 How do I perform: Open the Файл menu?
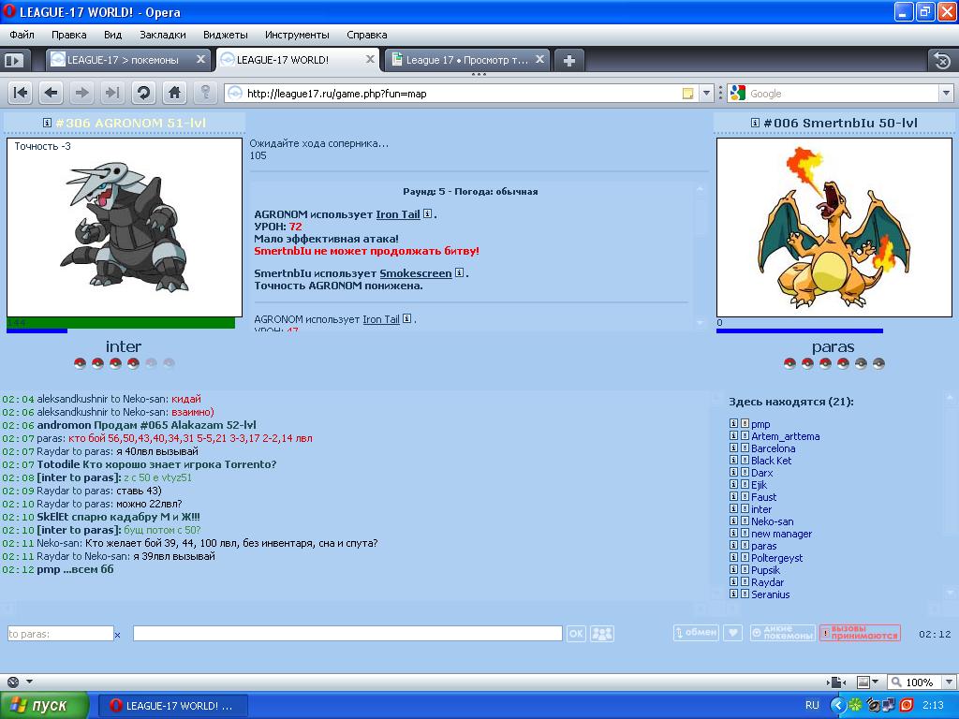[22, 35]
